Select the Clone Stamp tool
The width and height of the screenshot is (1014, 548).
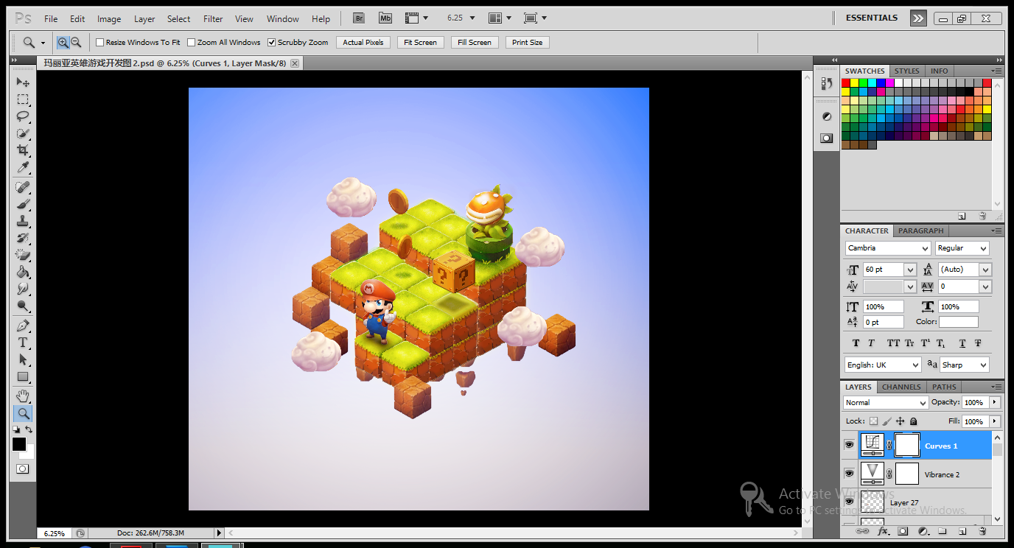pyautogui.click(x=23, y=221)
